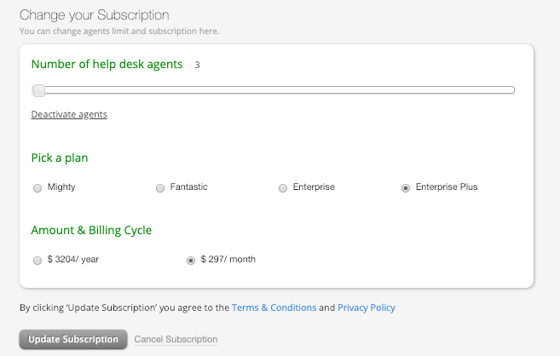This screenshot has width=560, height=356.
Task: Click the help desk agents slider handle
Action: click(x=38, y=90)
